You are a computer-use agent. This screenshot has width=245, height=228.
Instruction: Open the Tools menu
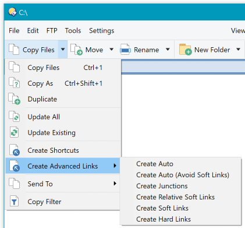tap(73, 31)
